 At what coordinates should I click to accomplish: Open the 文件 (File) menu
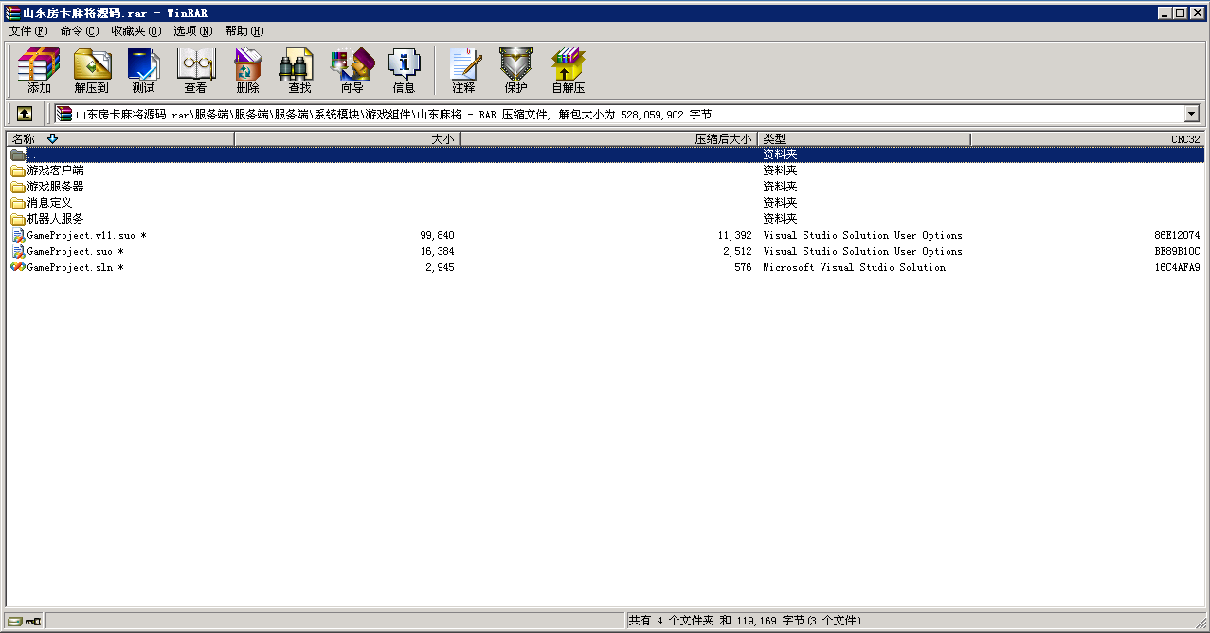(27, 31)
